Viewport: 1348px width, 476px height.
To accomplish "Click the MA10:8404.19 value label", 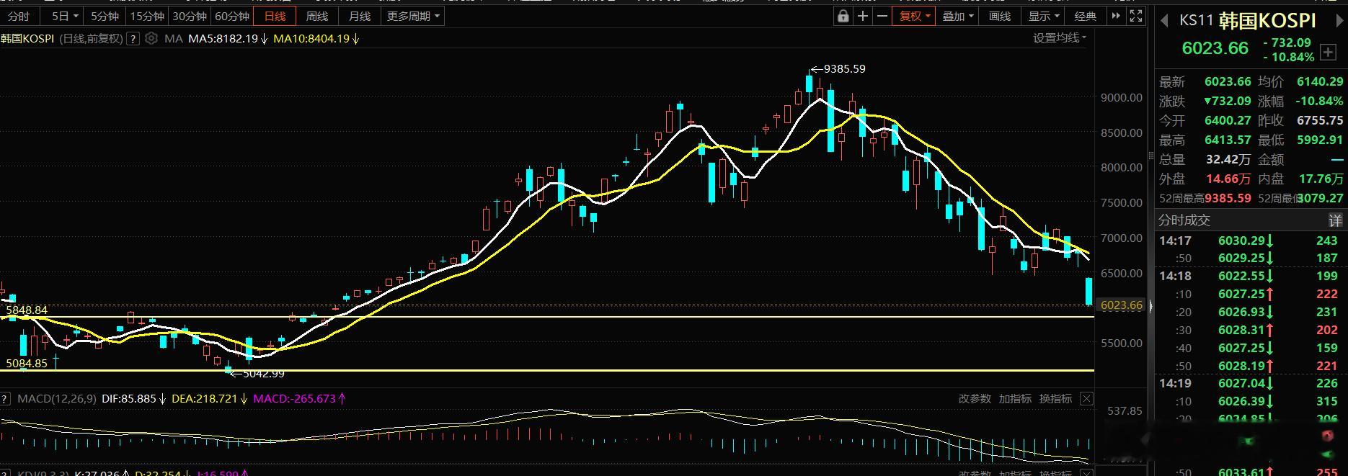I will click(311, 39).
